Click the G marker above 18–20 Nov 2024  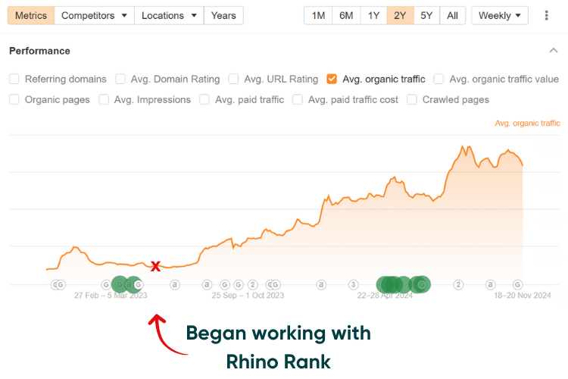coord(518,285)
